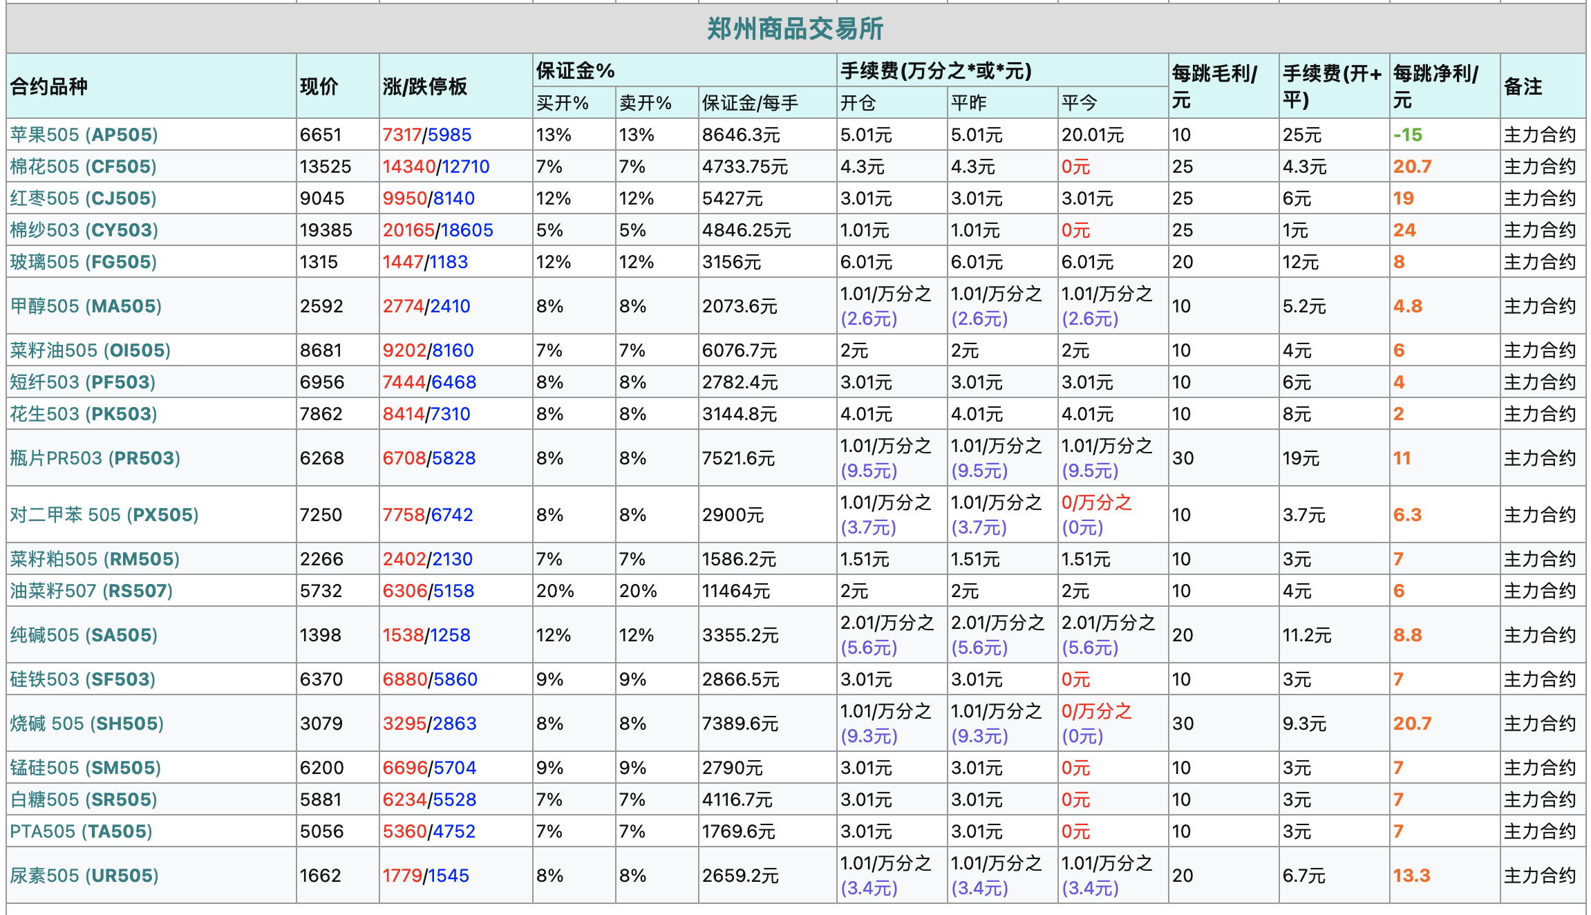Click the net profit value 4.8
Image resolution: width=1591 pixels, height=915 pixels.
click(x=1408, y=306)
